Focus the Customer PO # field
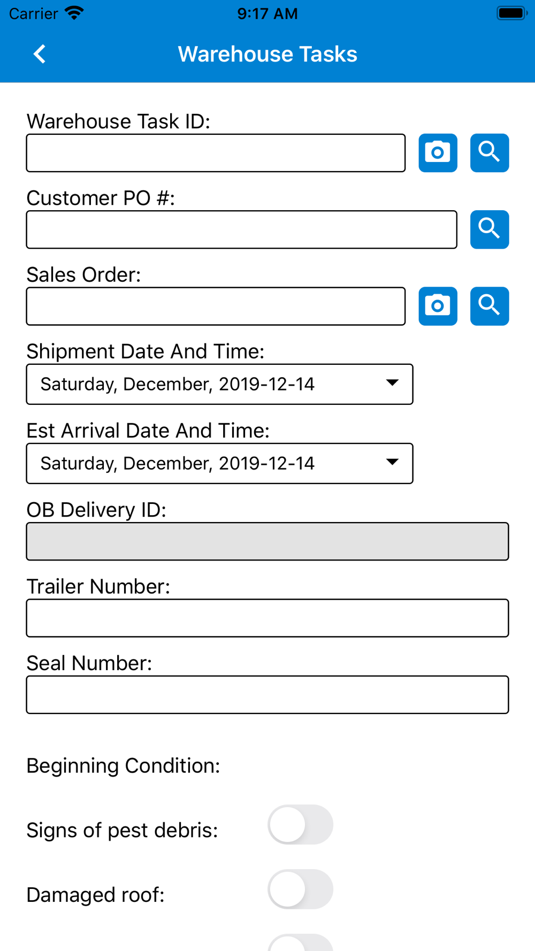This screenshot has height=951, width=535. [x=241, y=229]
